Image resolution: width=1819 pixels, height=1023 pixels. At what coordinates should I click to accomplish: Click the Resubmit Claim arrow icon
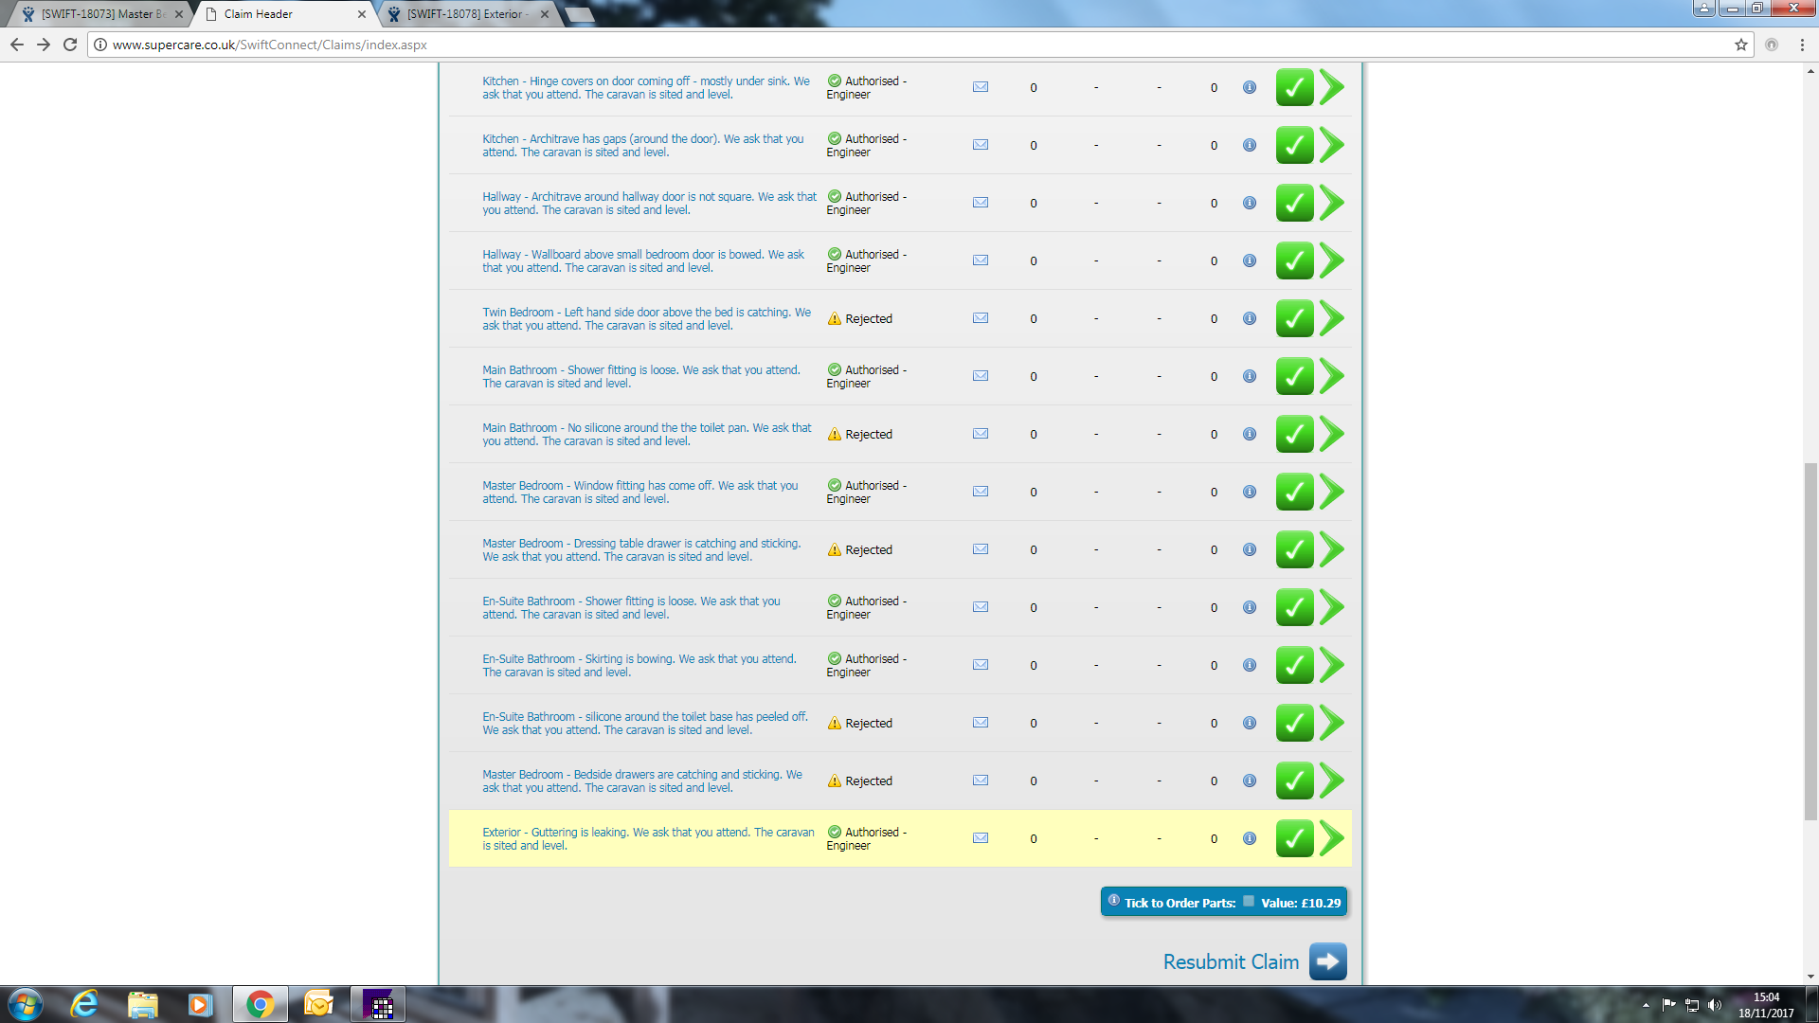click(1327, 961)
